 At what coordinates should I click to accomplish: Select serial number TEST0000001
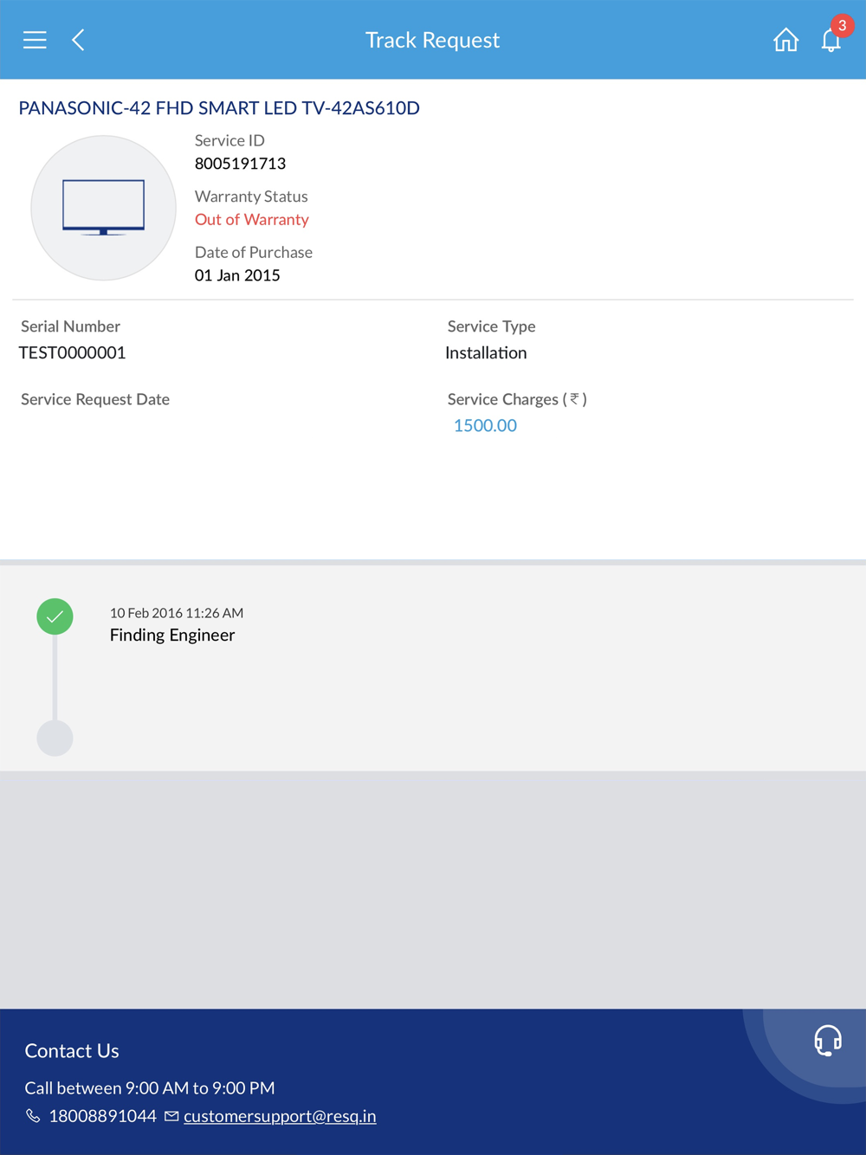click(72, 352)
